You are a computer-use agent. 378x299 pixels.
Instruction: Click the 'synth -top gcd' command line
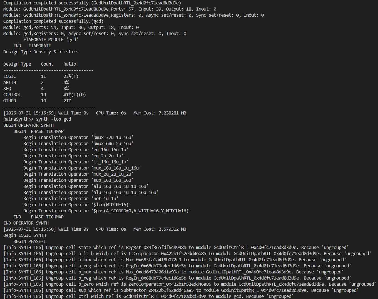[54, 119]
